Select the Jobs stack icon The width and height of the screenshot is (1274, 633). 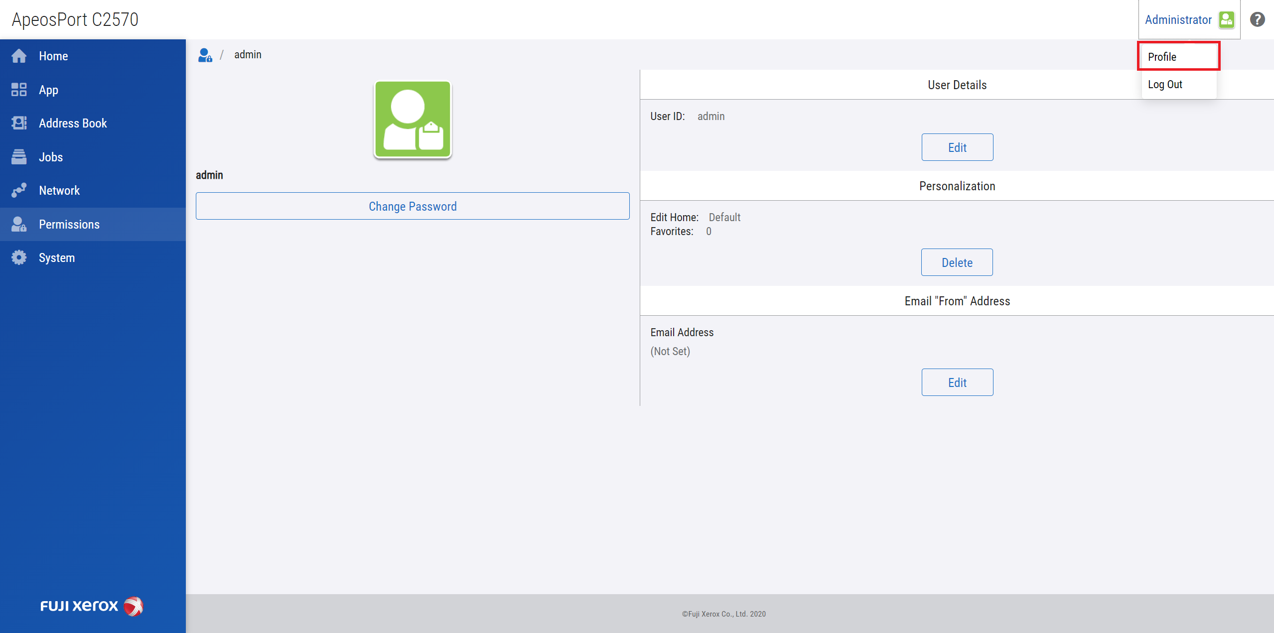[19, 157]
